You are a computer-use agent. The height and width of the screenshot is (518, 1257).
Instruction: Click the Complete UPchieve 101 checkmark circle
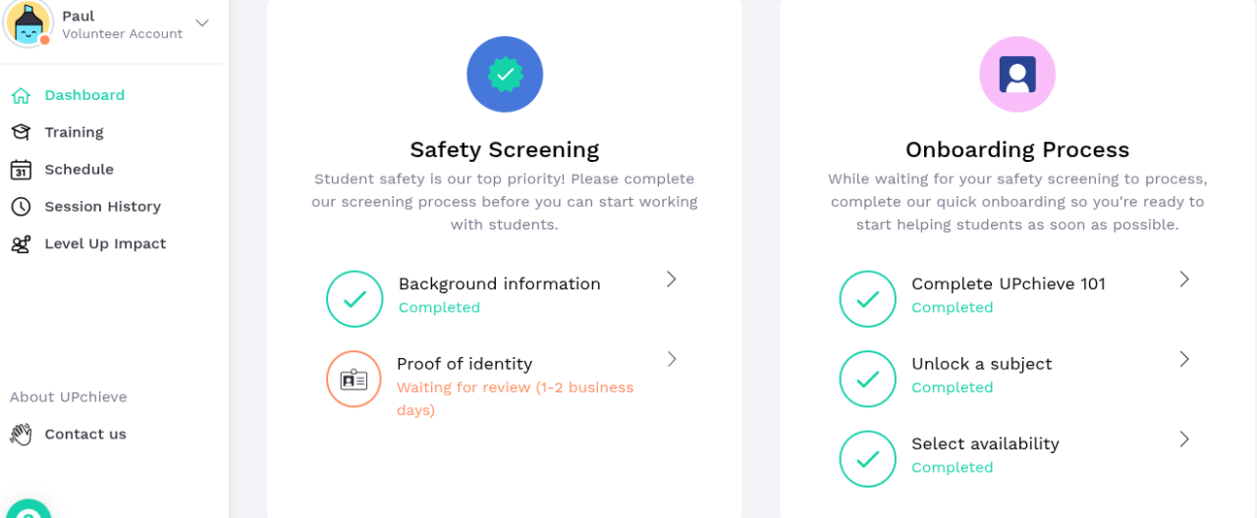coord(868,299)
